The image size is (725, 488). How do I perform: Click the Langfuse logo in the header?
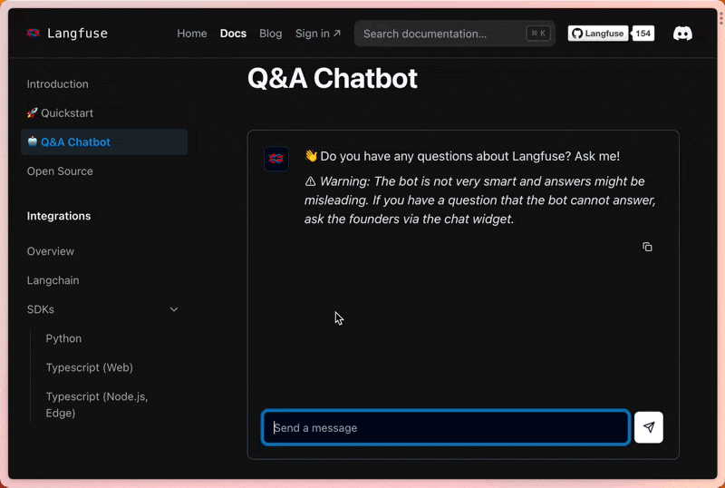click(67, 34)
